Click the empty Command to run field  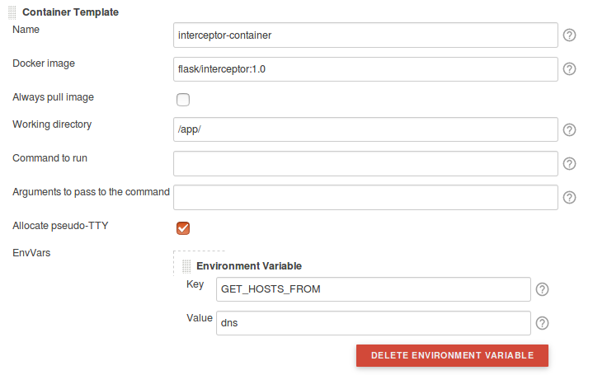[366, 164]
